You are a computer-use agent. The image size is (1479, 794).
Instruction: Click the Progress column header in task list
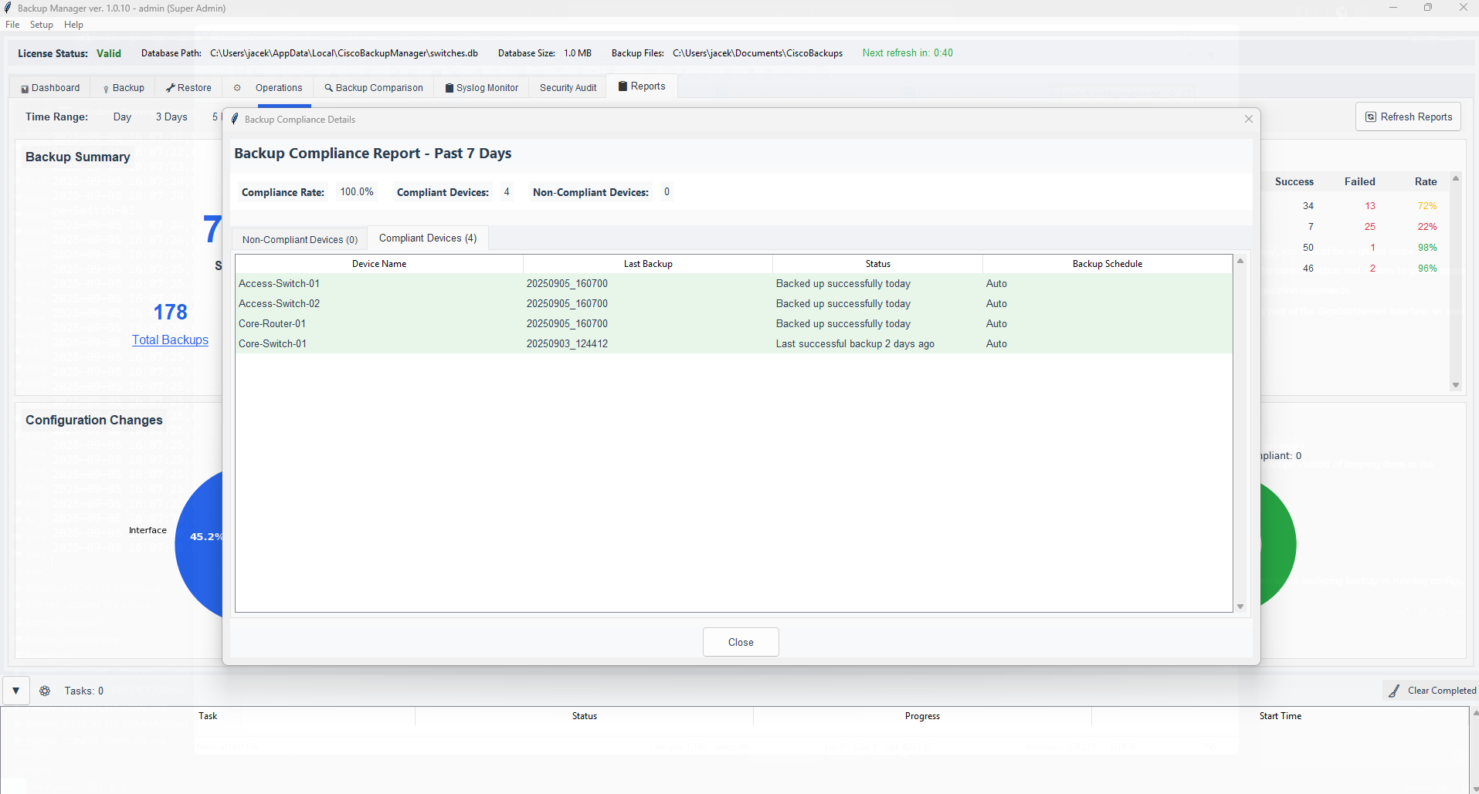tap(922, 716)
